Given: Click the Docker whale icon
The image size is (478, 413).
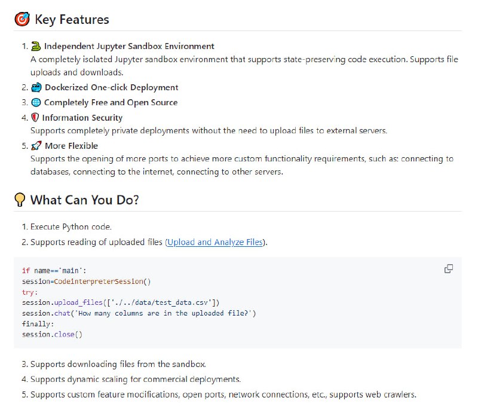Looking at the screenshot, I should click(36, 87).
